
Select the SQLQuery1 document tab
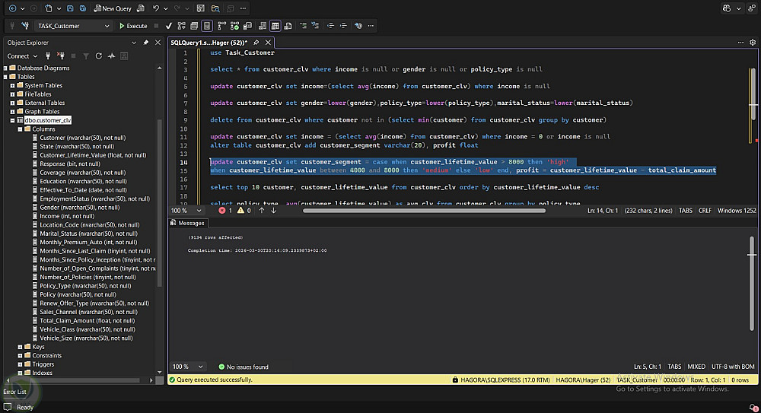click(x=209, y=43)
